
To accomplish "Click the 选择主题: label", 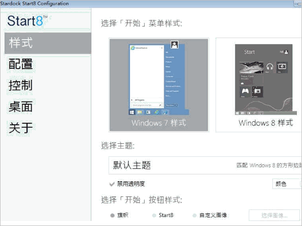I will (118, 145).
